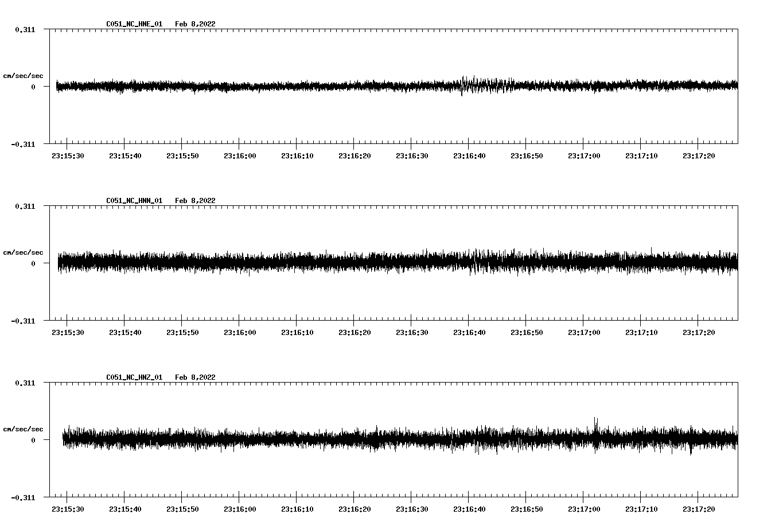This screenshot has height=530, width=779.
Task: Select the C051_NC_HNZ_01 channel title
Action: [x=134, y=377]
